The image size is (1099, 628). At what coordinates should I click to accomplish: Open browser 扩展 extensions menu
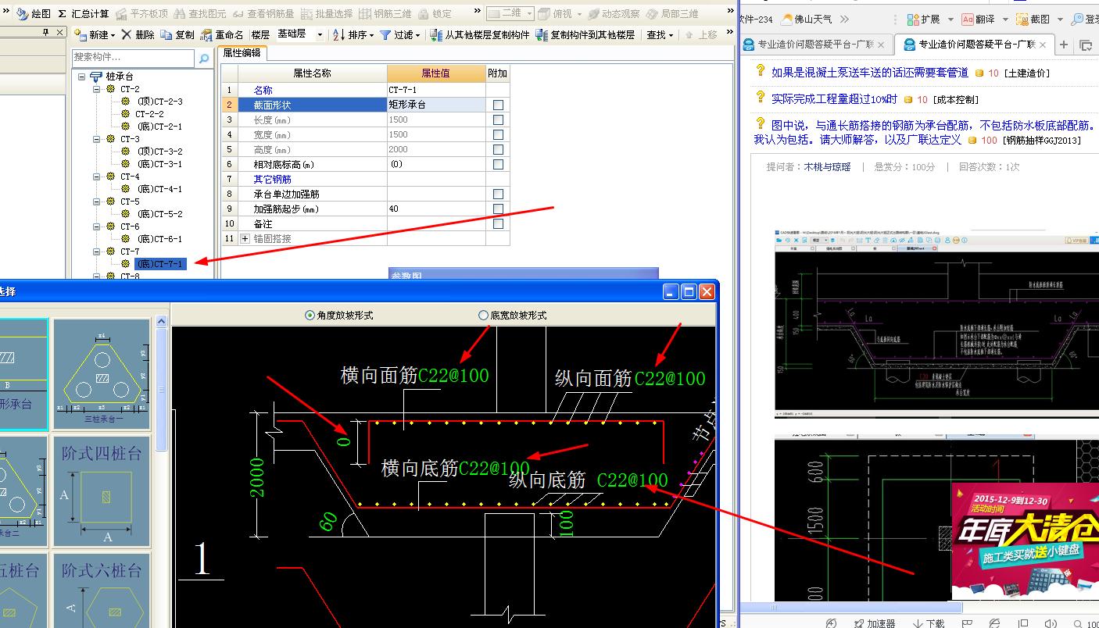pyautogui.click(x=923, y=19)
